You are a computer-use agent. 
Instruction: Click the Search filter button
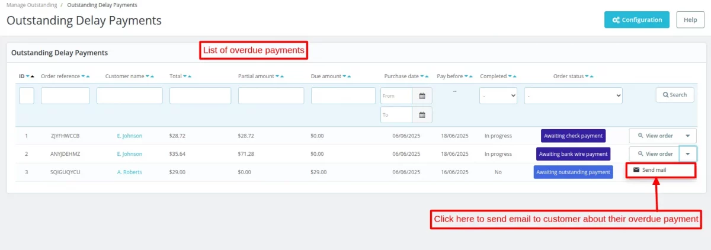click(x=675, y=95)
